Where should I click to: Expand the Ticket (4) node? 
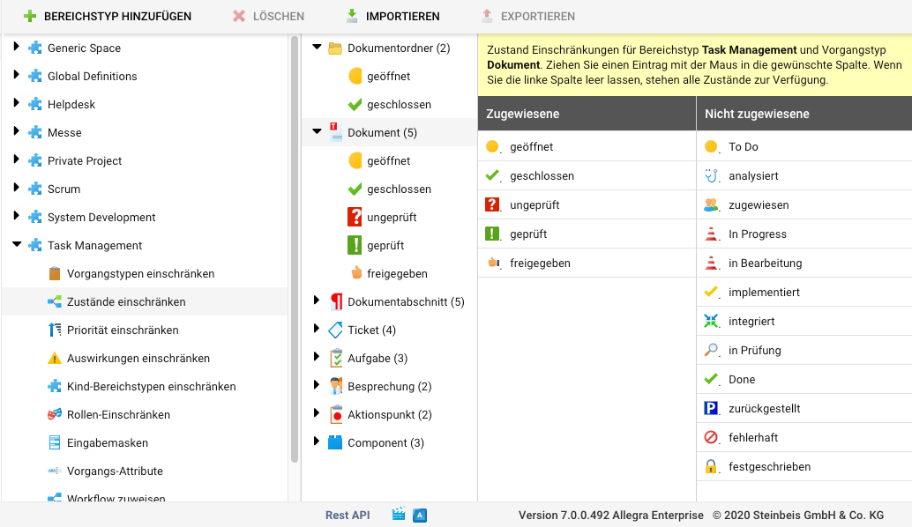318,330
